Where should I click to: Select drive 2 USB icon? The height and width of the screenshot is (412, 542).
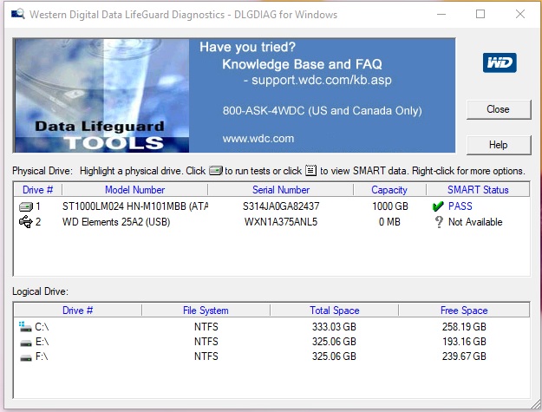[x=25, y=222]
